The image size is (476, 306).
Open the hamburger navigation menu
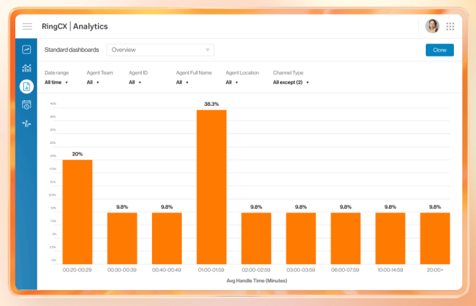28,26
